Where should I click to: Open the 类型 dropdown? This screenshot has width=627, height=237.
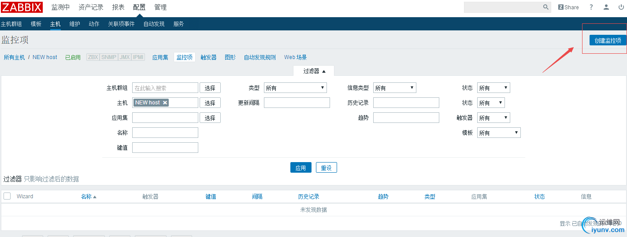(x=295, y=88)
